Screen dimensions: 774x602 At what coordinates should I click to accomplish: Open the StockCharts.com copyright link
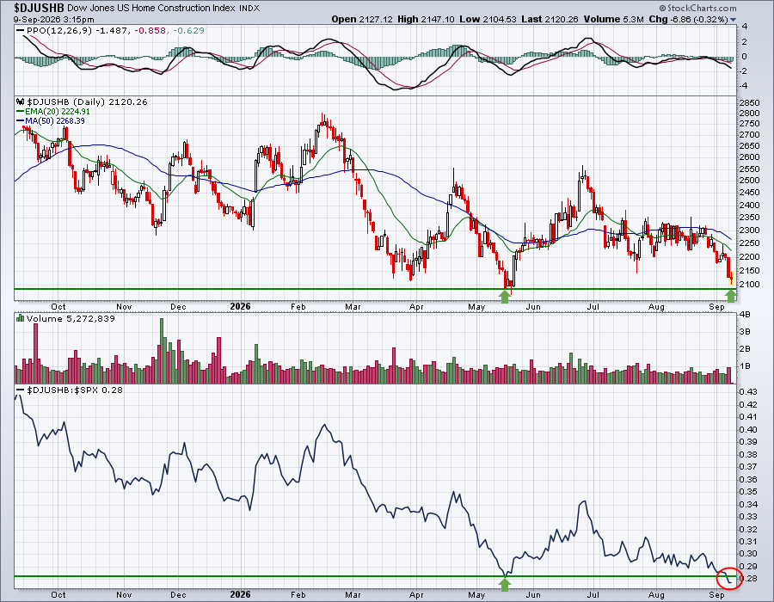698,8
